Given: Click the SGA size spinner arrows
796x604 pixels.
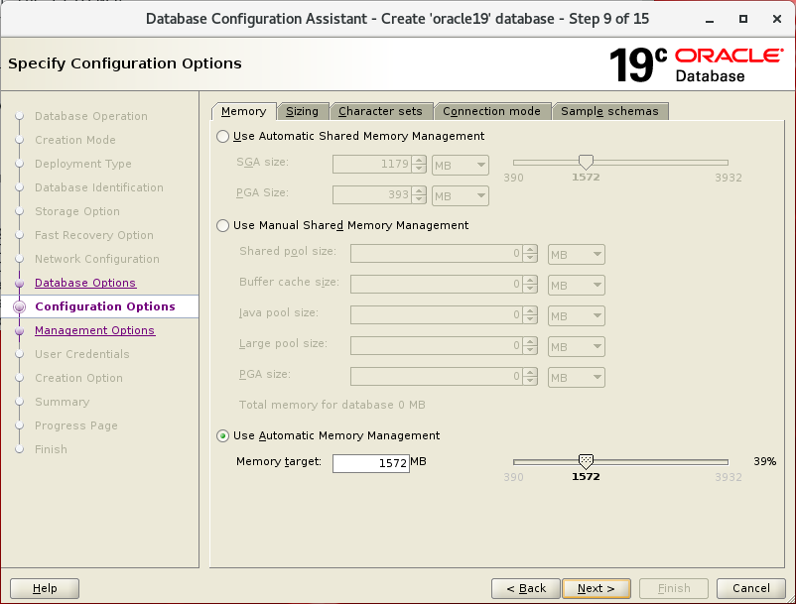Looking at the screenshot, I should pos(419,165).
